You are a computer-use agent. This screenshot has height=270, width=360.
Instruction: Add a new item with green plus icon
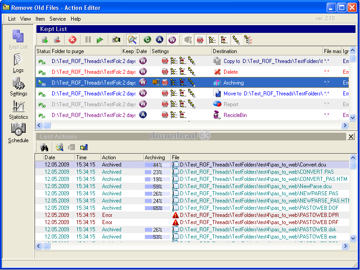45,40
